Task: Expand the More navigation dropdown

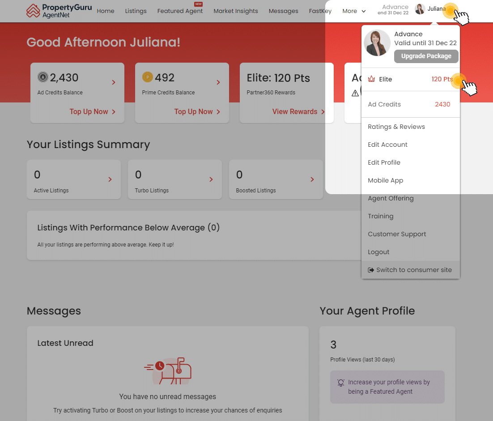Action: tap(354, 11)
